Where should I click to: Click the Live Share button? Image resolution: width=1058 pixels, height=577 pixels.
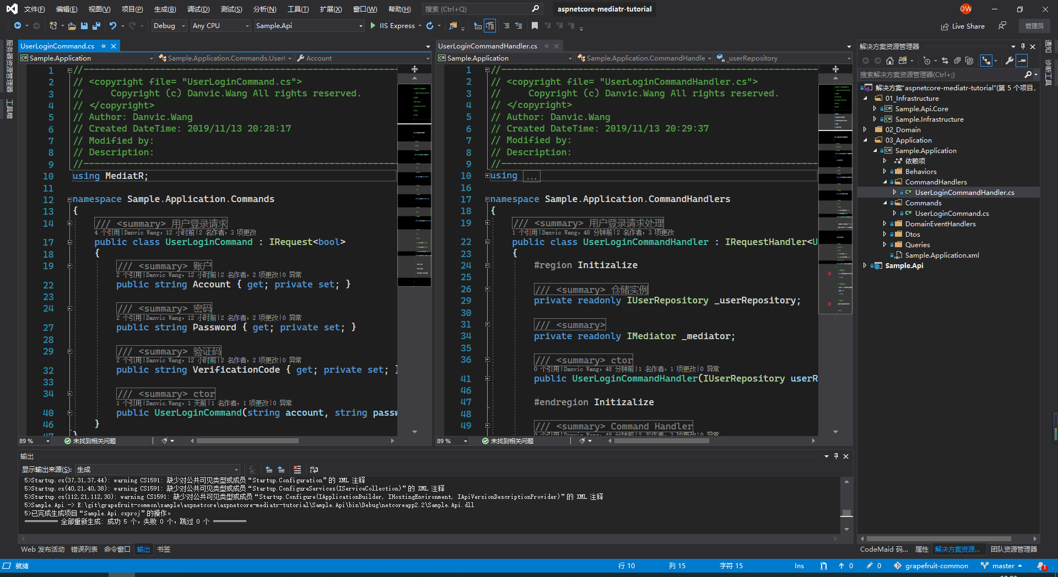coord(963,26)
